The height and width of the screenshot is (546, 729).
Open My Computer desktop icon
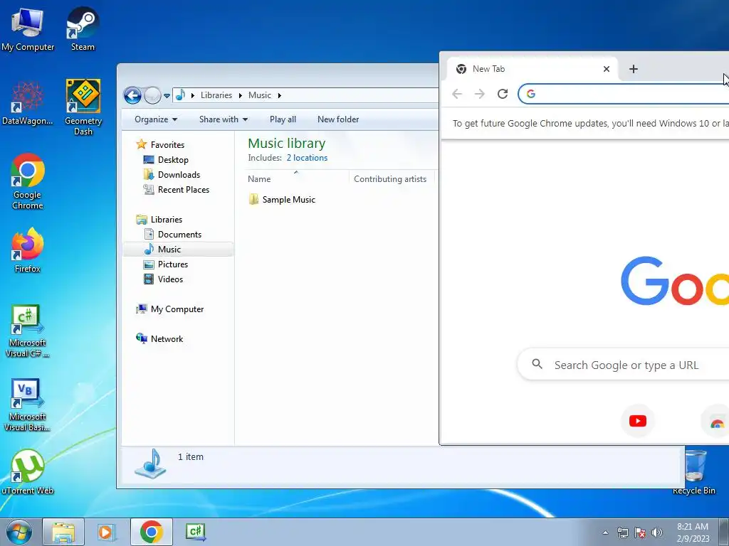28,28
